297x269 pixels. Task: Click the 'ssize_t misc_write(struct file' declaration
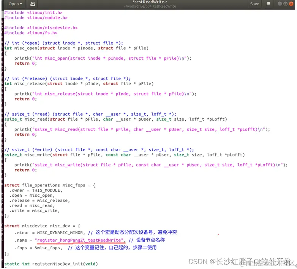(125, 155)
